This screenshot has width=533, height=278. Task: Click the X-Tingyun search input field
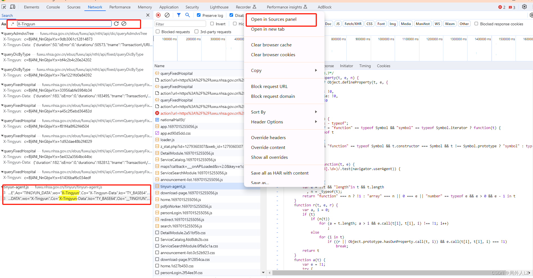pos(64,24)
